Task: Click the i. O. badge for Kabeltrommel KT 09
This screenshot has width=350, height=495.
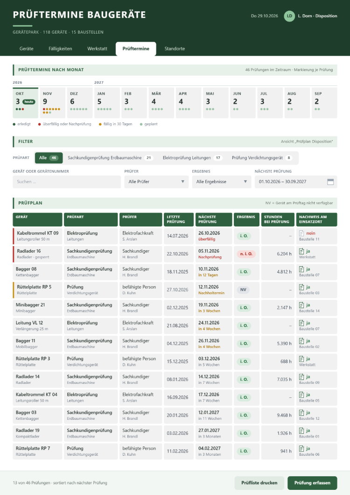Action: click(x=244, y=236)
